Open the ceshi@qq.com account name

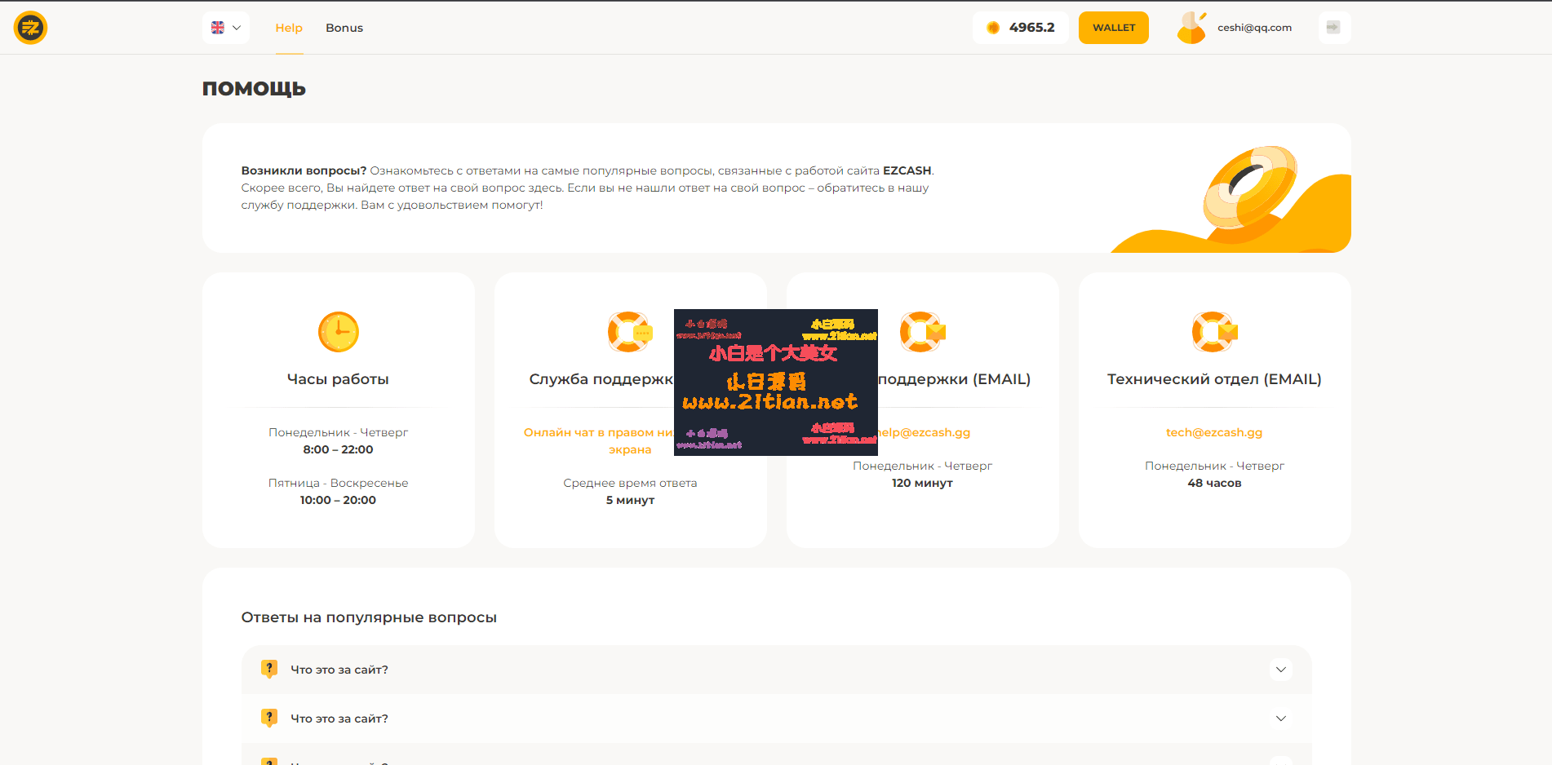[1254, 28]
